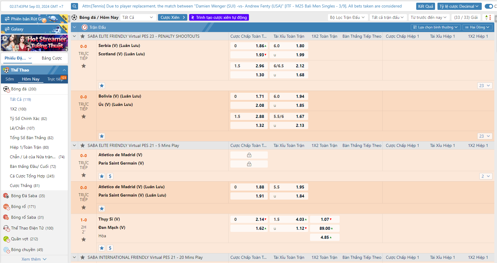Click the blue star button for Atletico (Luân Lưu) match
The height and width of the screenshot is (263, 497).
(x=102, y=209)
